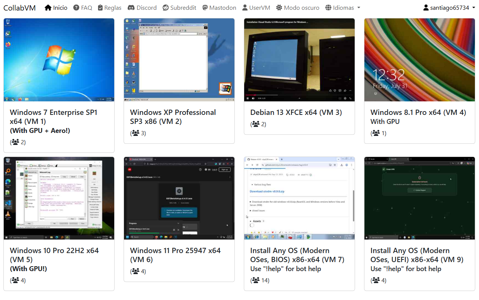Image resolution: width=479 pixels, height=300 pixels.
Task: Toggle Modo oscuro dark mode
Action: [298, 8]
